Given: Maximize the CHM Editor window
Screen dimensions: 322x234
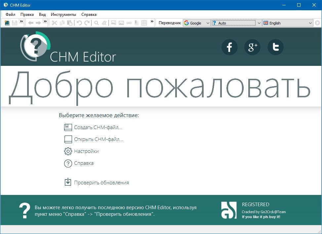Looking at the screenshot, I should coord(299,5).
